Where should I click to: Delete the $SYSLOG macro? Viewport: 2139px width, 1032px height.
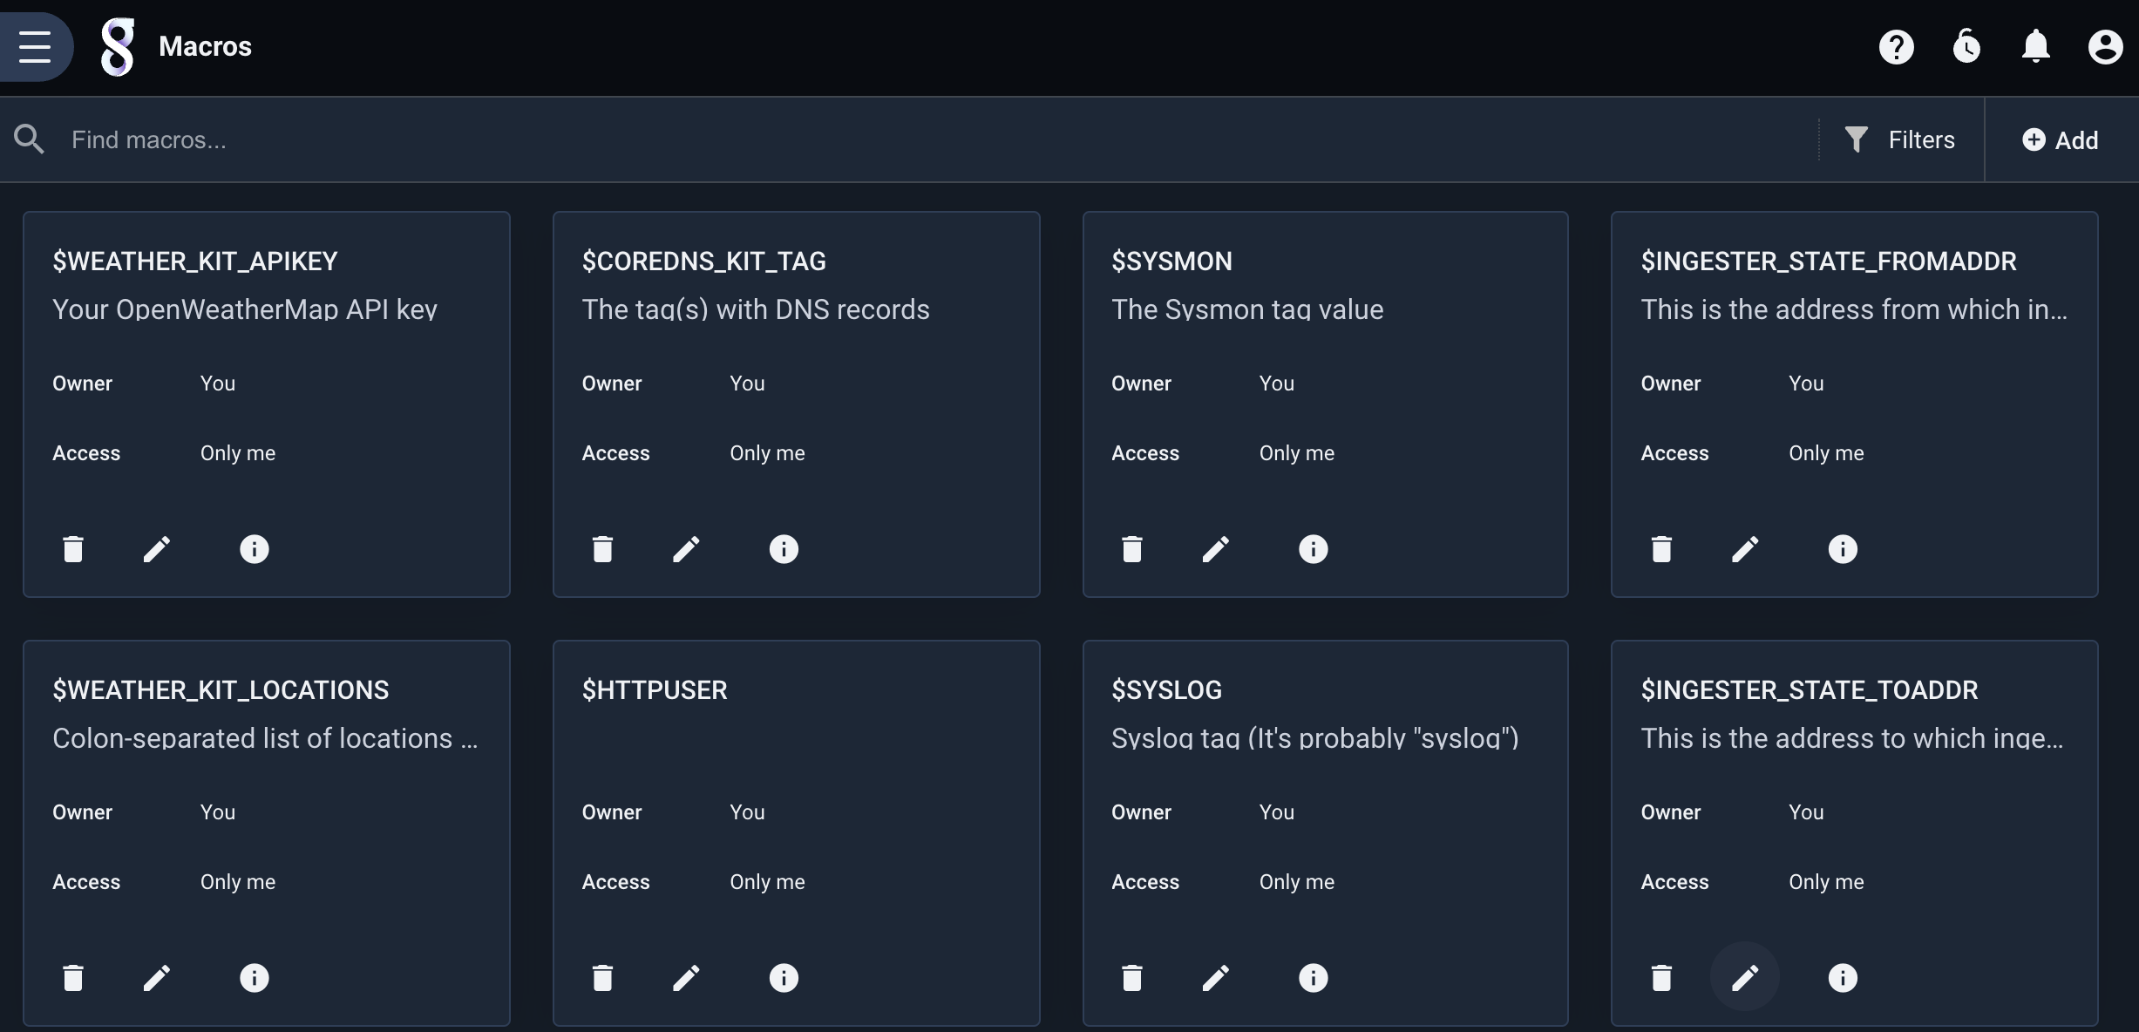(x=1132, y=978)
